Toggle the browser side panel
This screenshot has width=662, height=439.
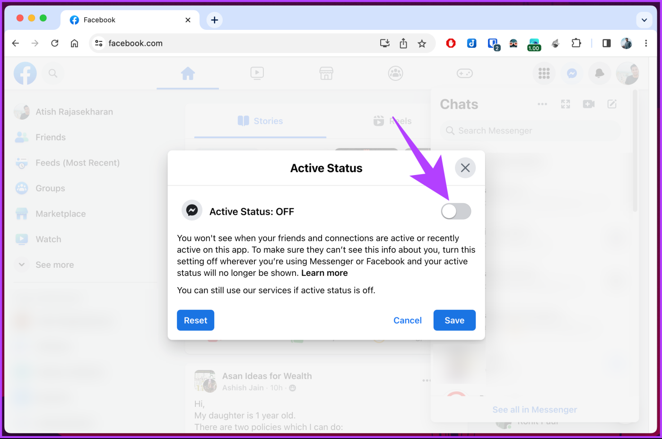point(606,43)
